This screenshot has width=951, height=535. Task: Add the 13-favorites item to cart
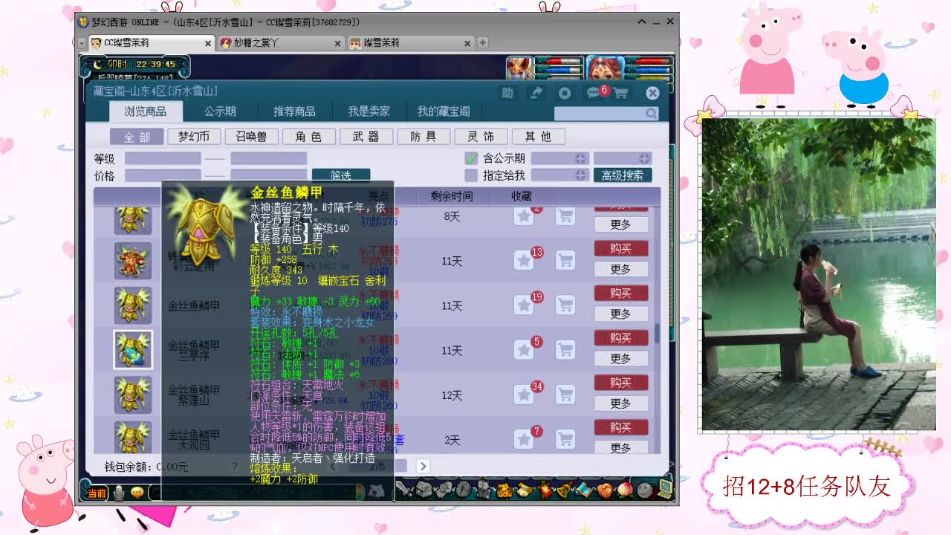[566, 261]
